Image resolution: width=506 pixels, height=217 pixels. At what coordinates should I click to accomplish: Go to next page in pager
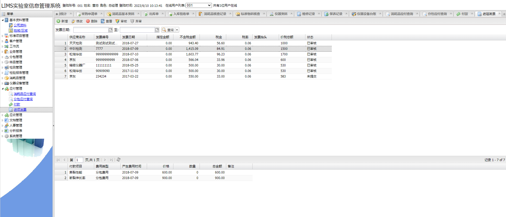(105, 160)
